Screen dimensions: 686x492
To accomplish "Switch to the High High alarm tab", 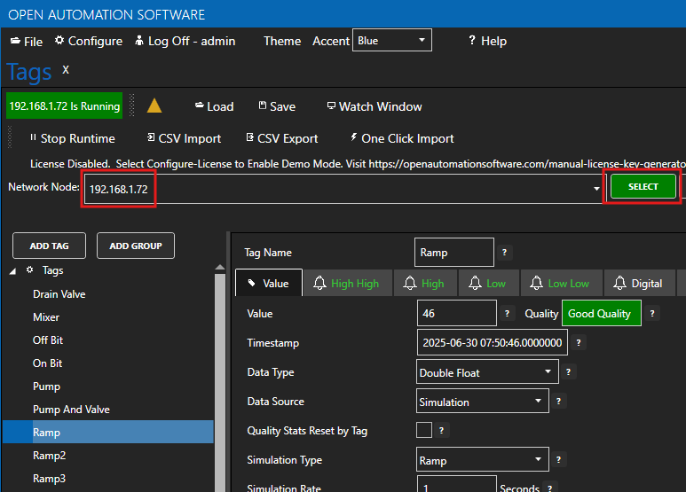I will tap(348, 284).
